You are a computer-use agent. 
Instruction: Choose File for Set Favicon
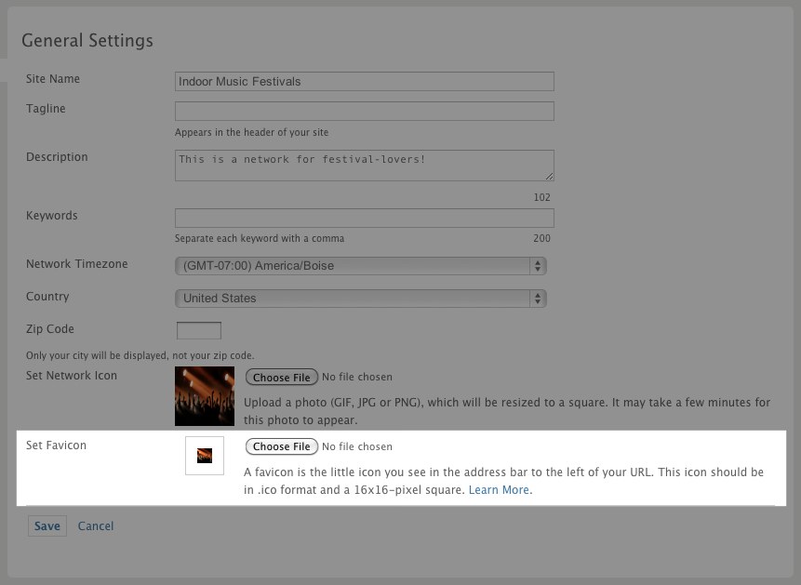tap(282, 446)
